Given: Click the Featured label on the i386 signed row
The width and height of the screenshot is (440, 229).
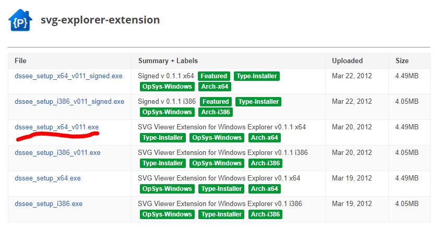Looking at the screenshot, I should click(216, 102).
